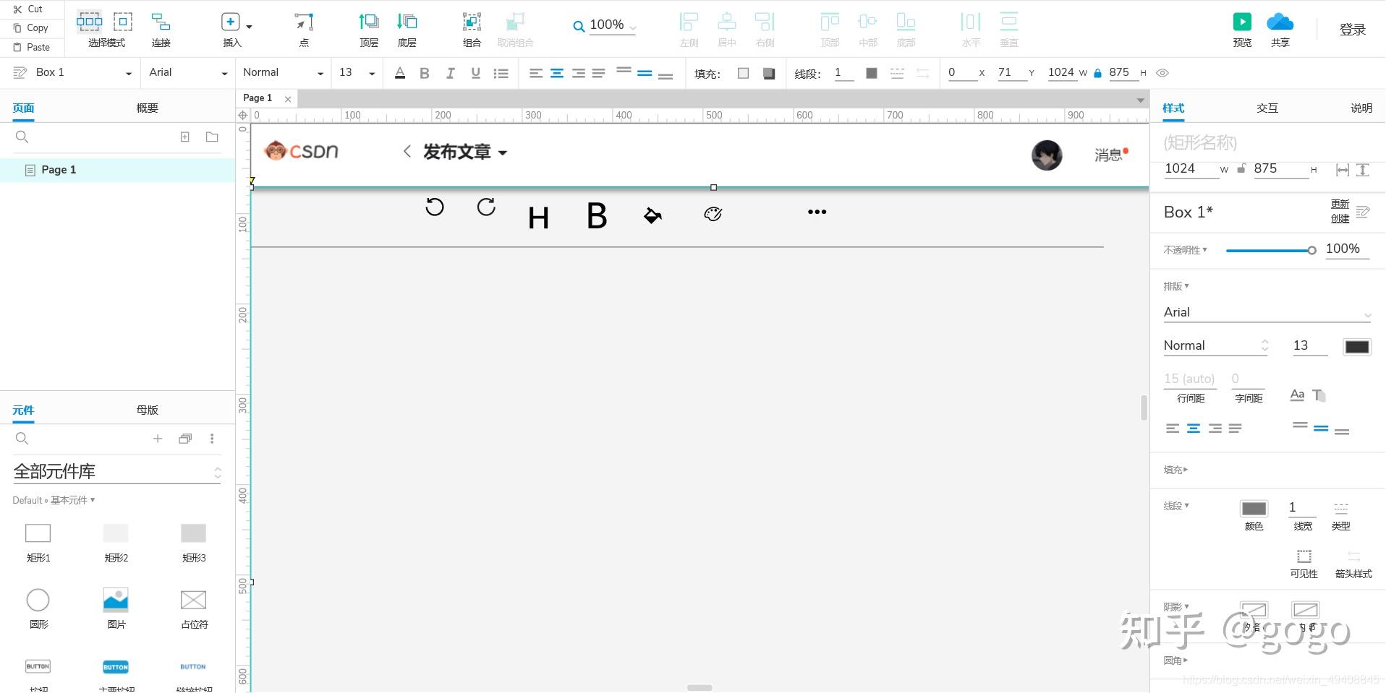Click the palette icon on canvas
This screenshot has width=1386, height=693.
pos(713,214)
